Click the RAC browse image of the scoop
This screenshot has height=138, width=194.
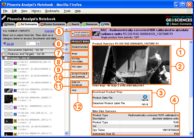point(131,65)
